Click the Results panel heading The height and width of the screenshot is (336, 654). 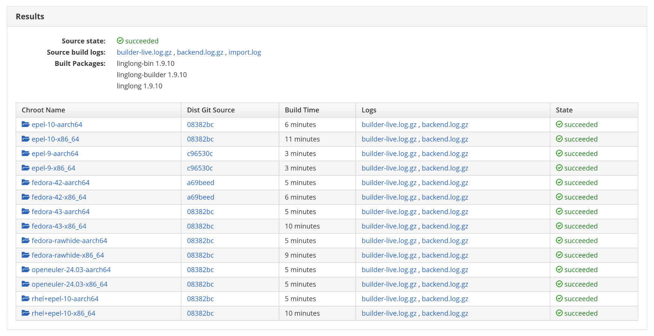click(x=30, y=16)
